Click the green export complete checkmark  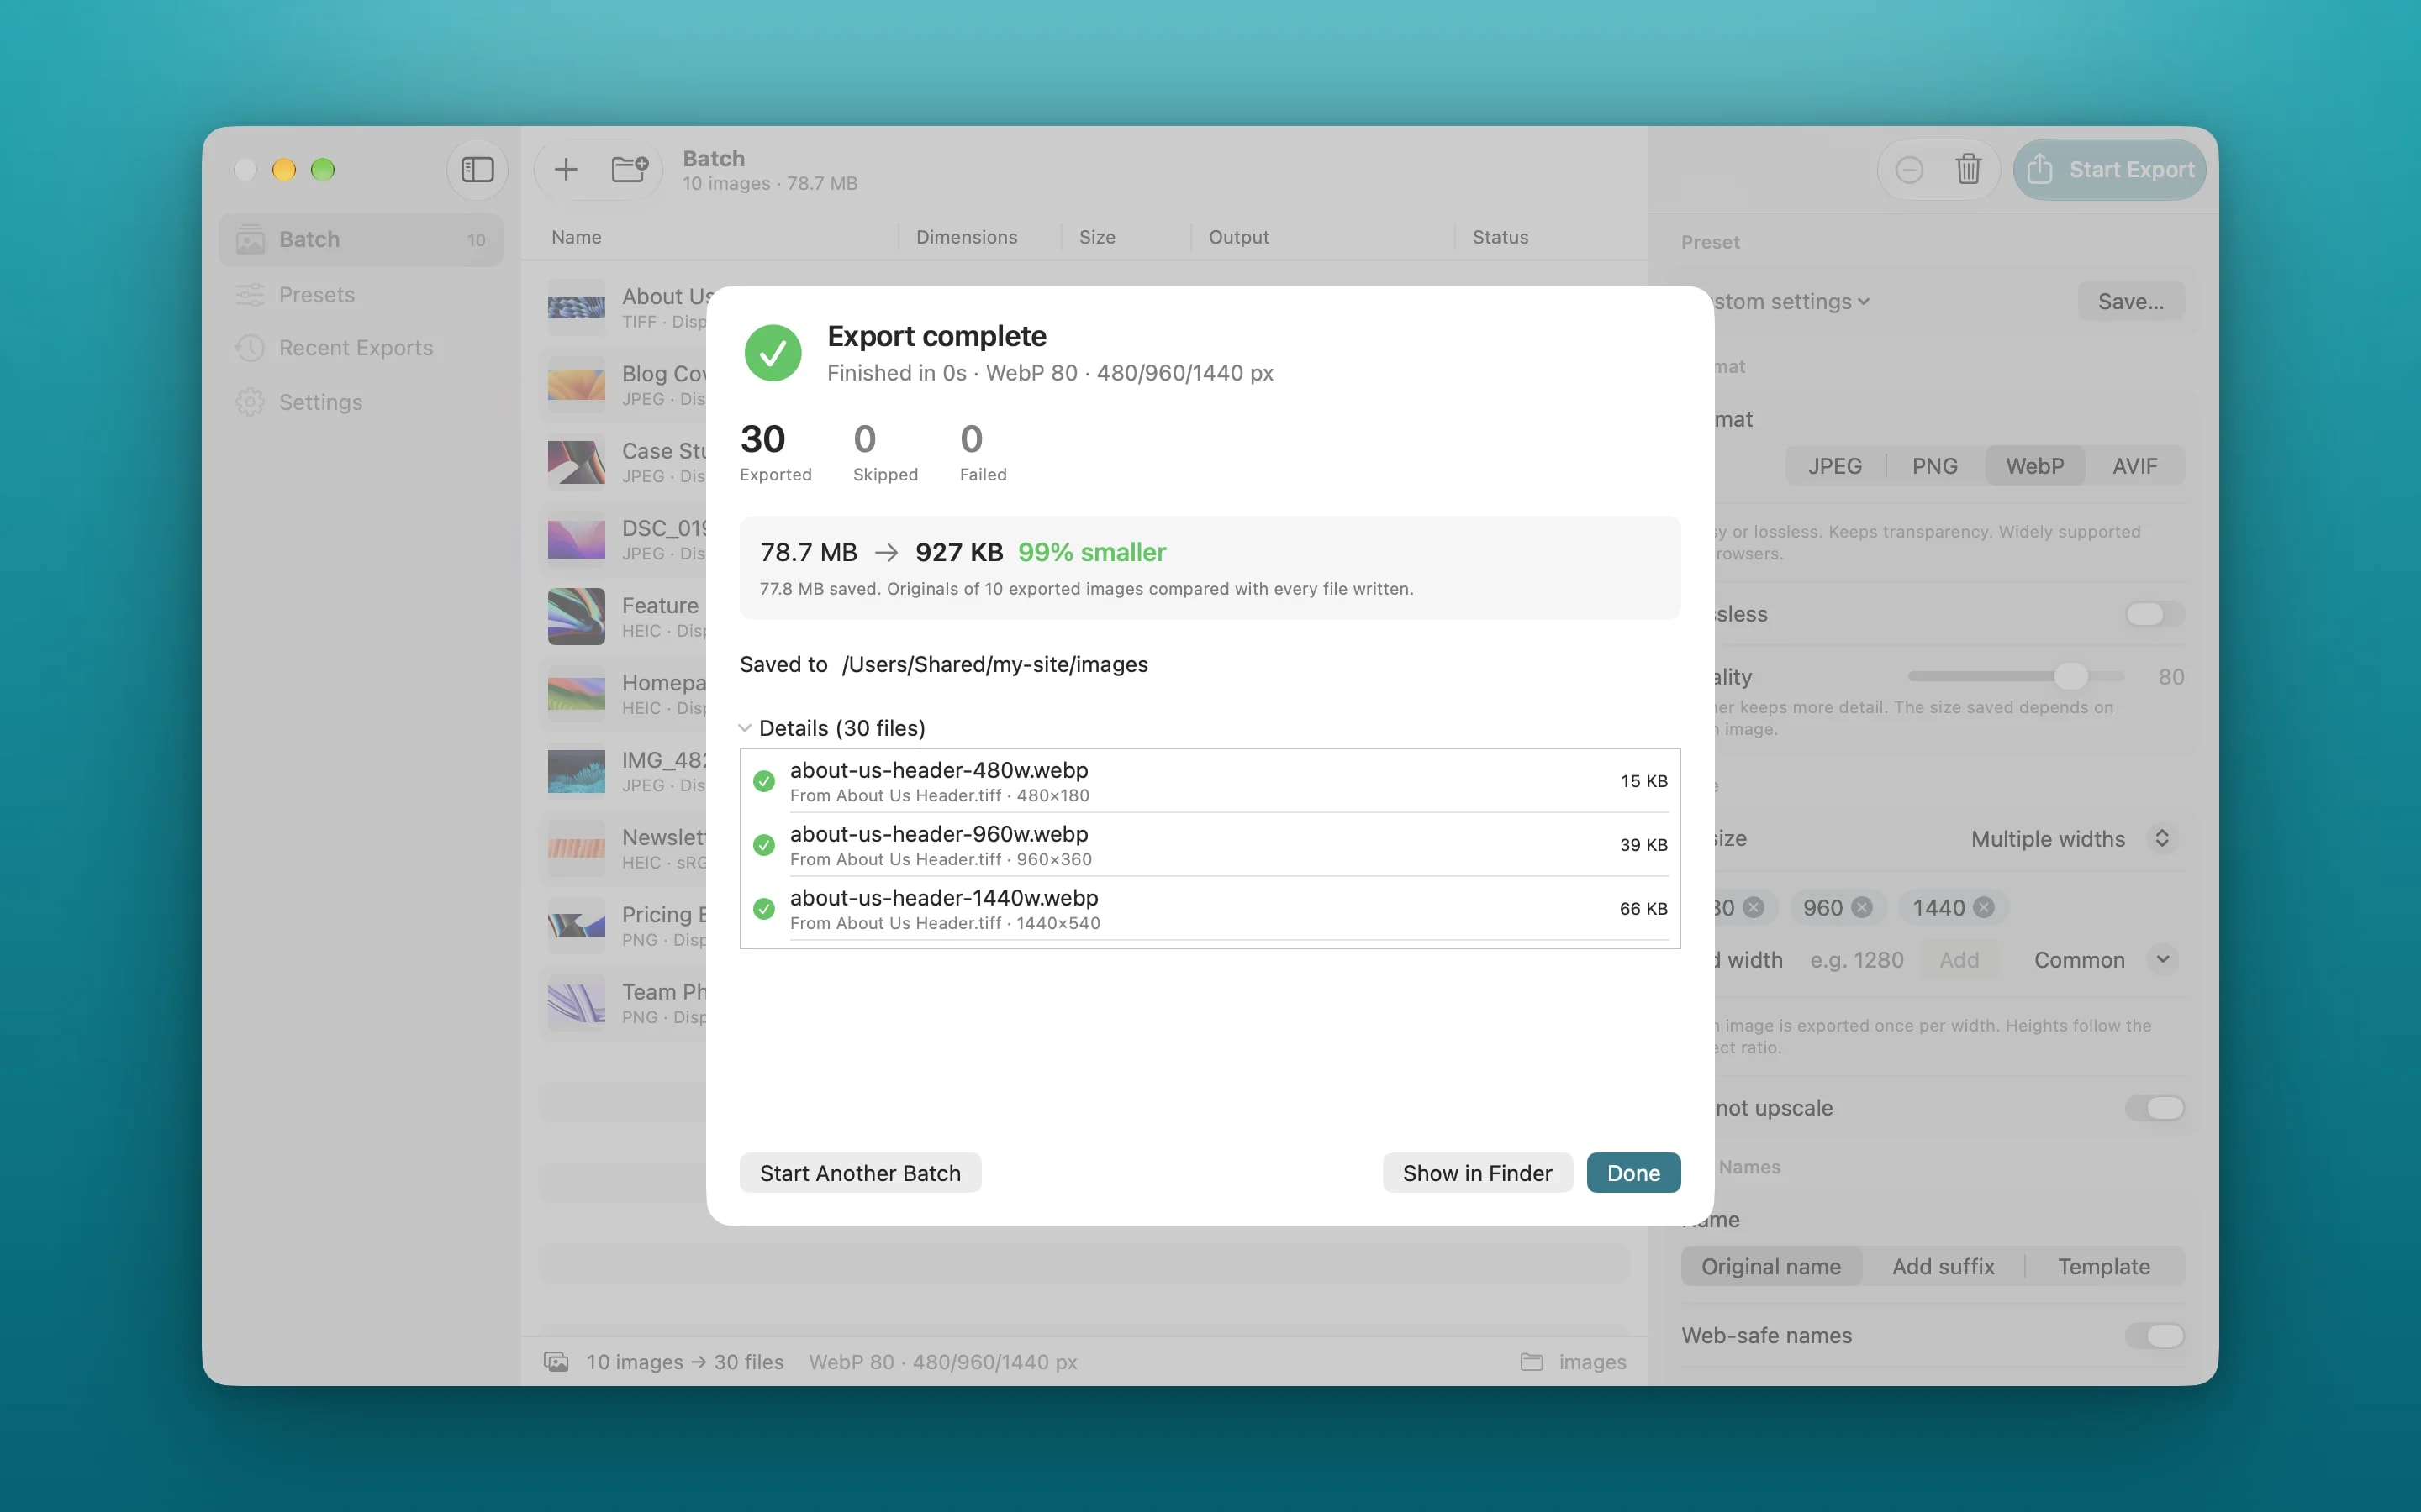[773, 353]
